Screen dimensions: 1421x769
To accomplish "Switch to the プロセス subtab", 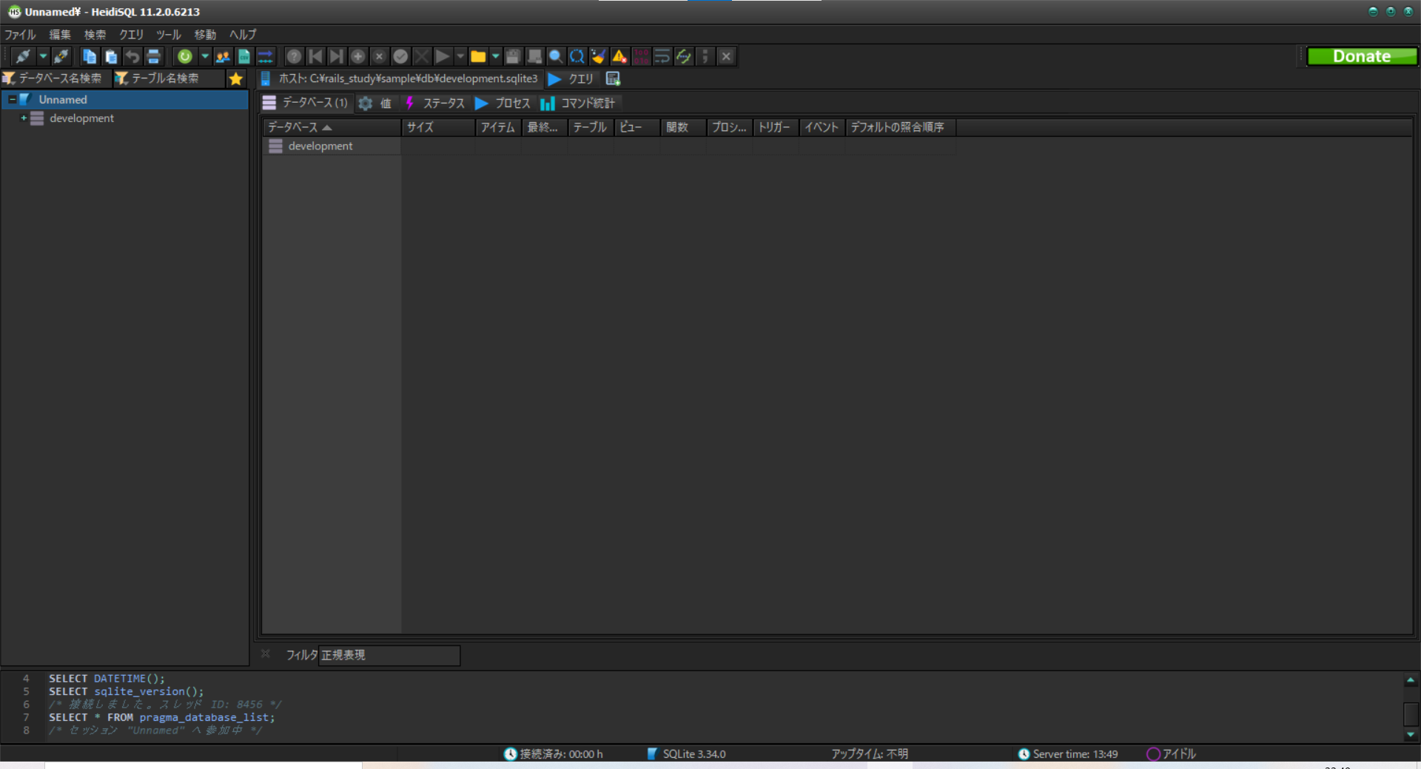I will [x=503, y=103].
